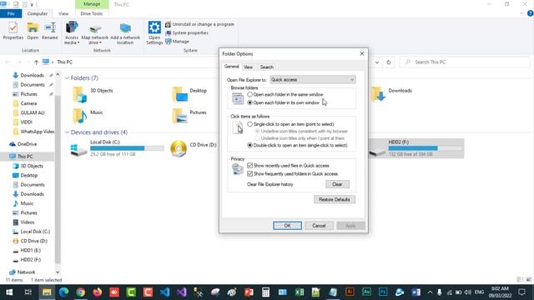
Task: Click the Refresh button by address bar
Action: (389, 62)
